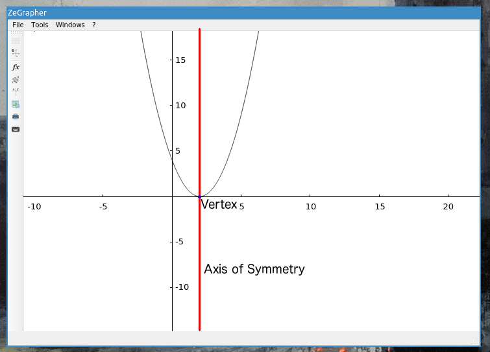Open the Windows menu
The width and height of the screenshot is (490, 352).
click(70, 25)
